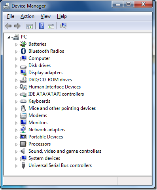157x190 pixels.
Task: Click the mouse icon for pointing devices
Action: (23, 108)
